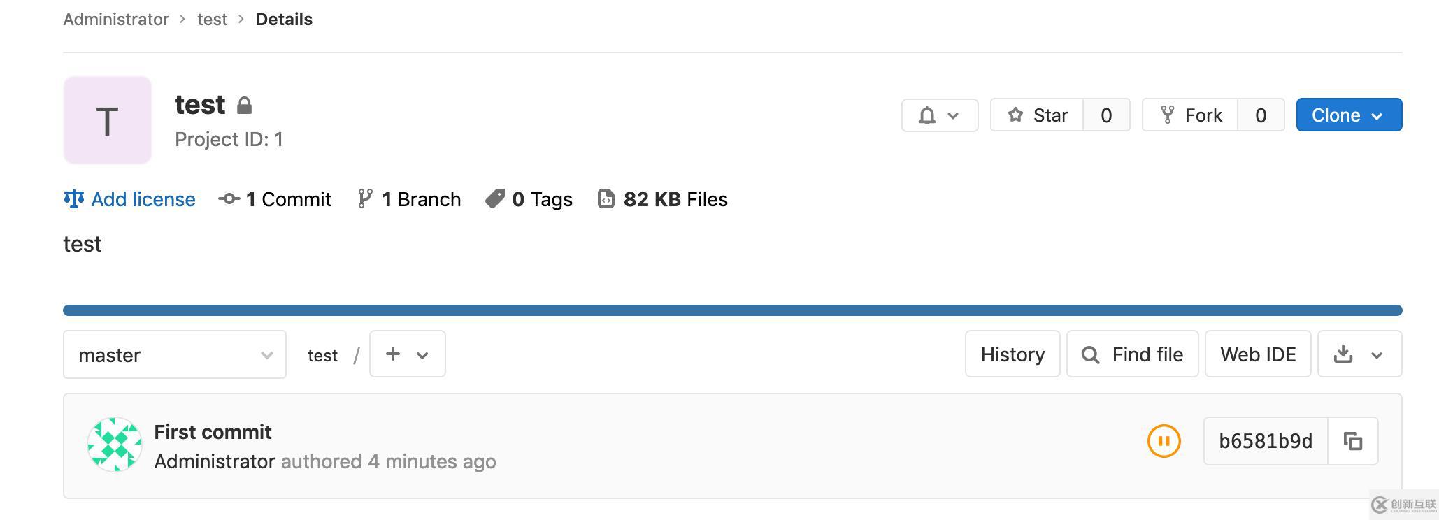
Task: Click the private project lock icon
Action: point(244,106)
